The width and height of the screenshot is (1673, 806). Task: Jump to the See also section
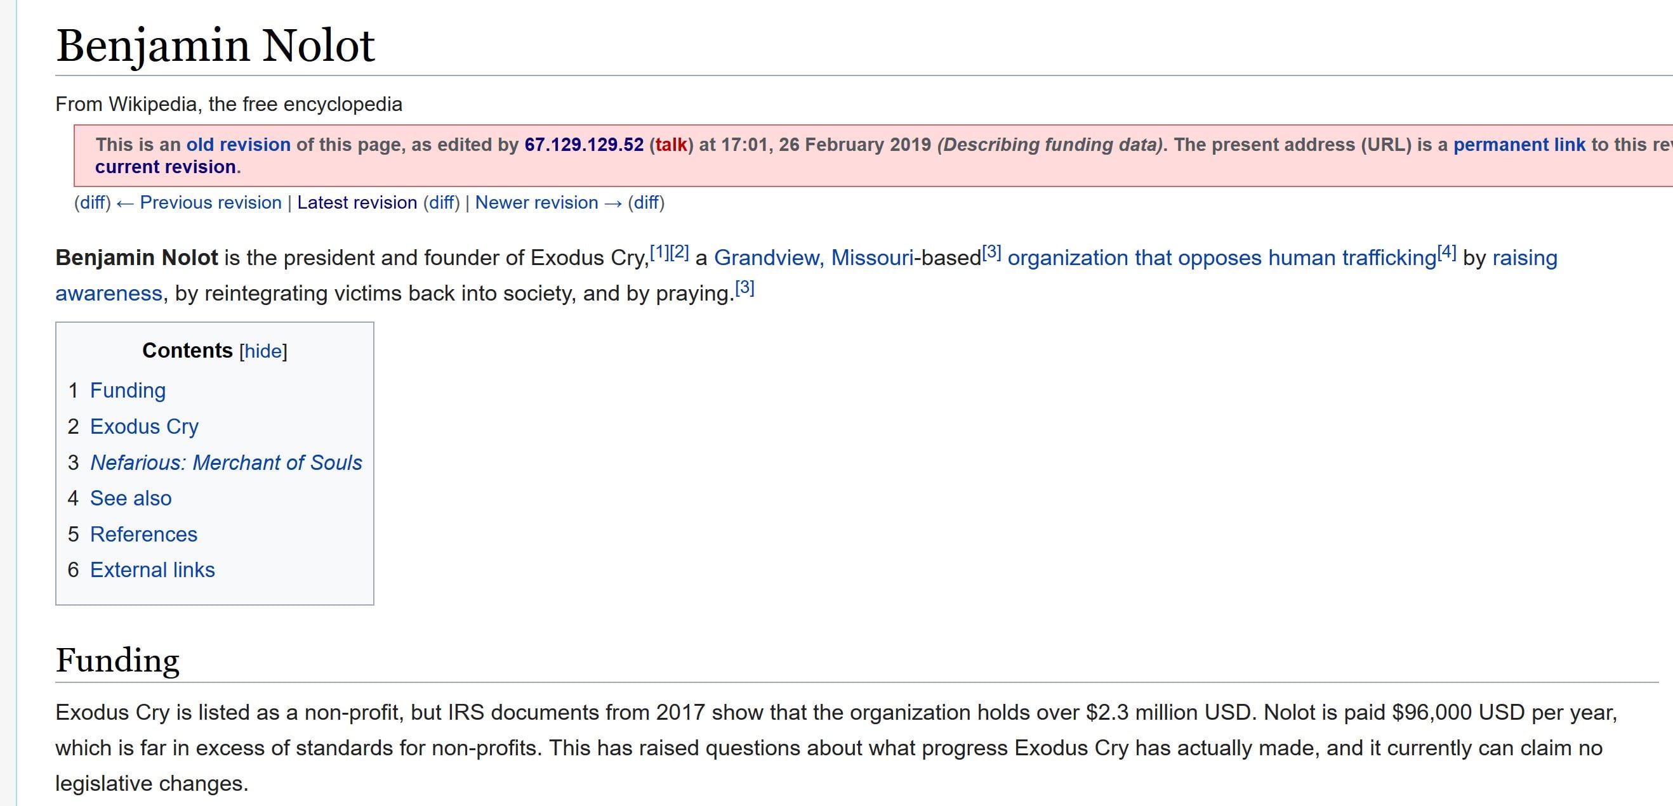click(x=131, y=498)
